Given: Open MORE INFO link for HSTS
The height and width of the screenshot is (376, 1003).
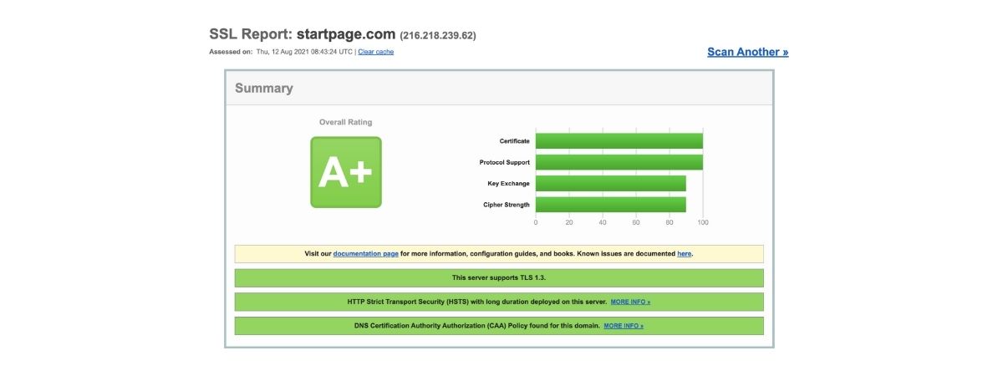Looking at the screenshot, I should (630, 302).
